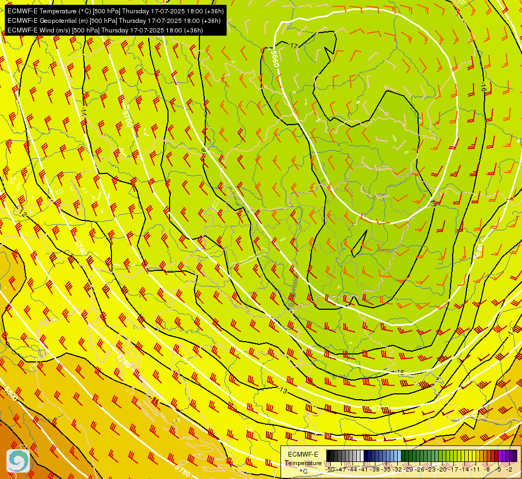Click the 5680 geopotential contour label
The height and width of the screenshot is (479, 522).
479,252
